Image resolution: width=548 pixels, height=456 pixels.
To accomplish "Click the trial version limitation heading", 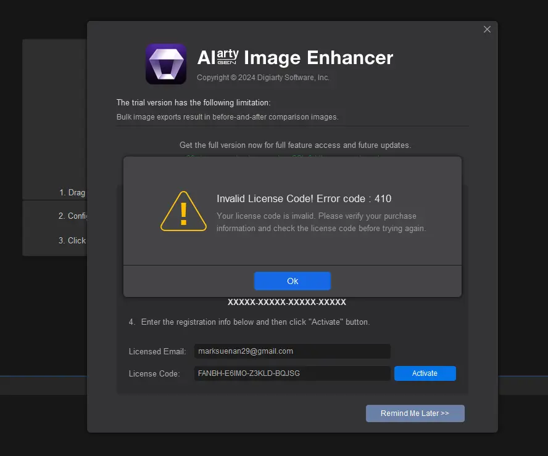I will (x=193, y=102).
